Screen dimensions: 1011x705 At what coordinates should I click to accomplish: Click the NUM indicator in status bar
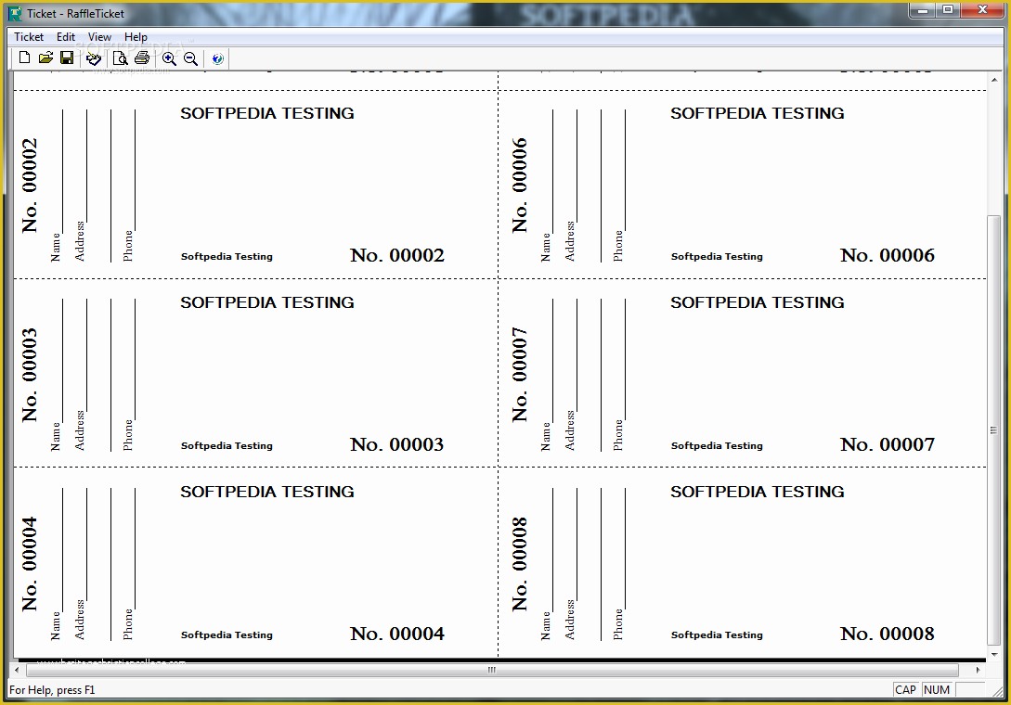point(936,689)
